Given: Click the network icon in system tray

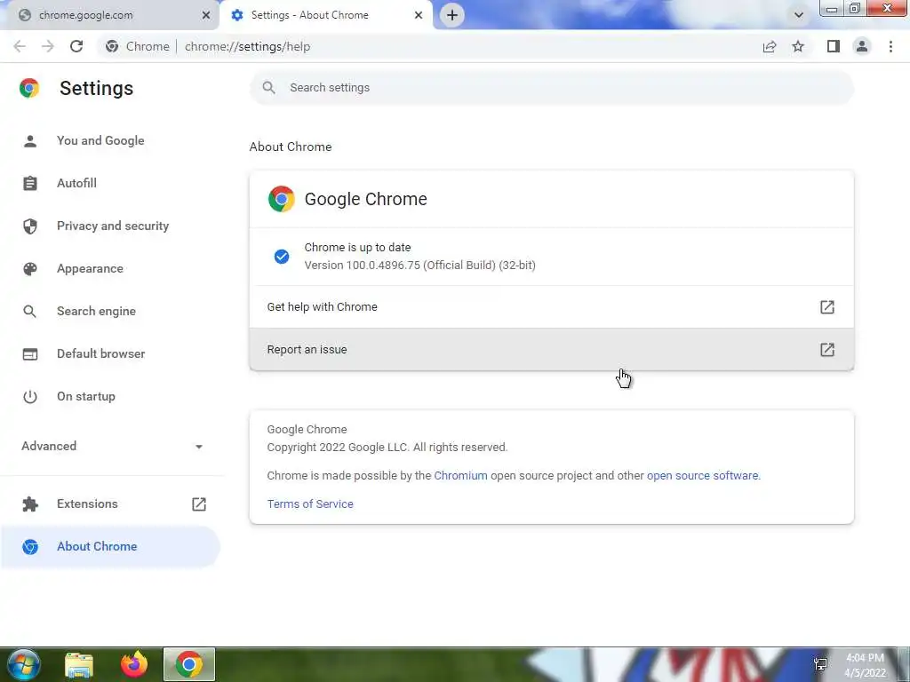Looking at the screenshot, I should (x=820, y=664).
